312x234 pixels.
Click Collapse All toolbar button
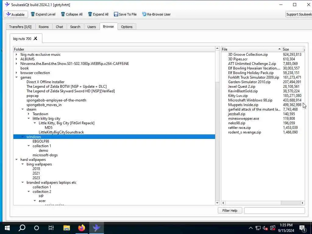click(x=72, y=14)
